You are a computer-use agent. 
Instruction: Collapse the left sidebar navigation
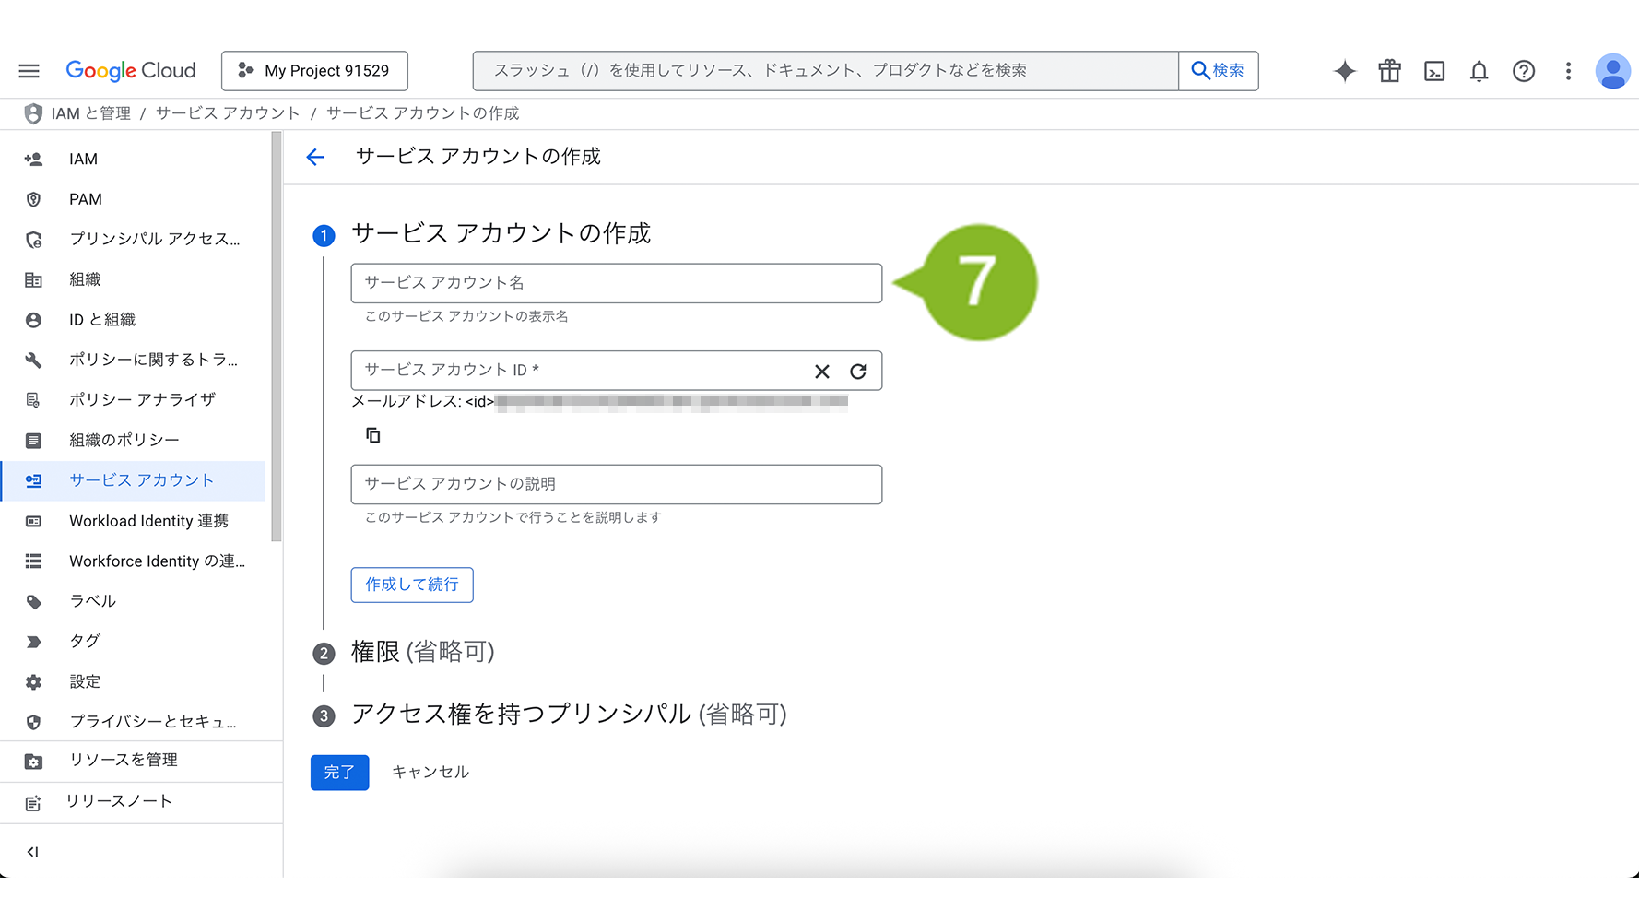point(33,852)
